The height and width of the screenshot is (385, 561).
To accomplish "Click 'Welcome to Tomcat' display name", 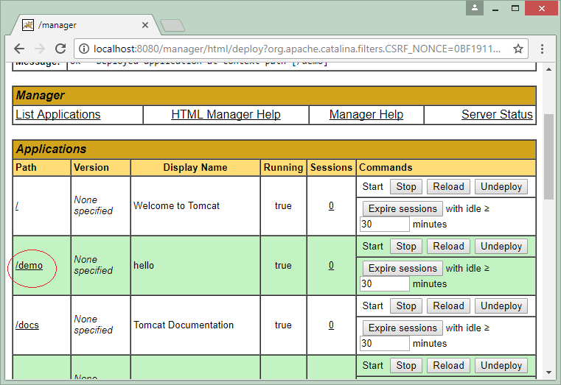I will click(176, 206).
